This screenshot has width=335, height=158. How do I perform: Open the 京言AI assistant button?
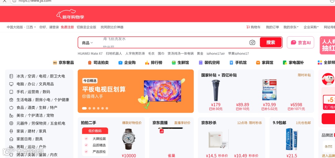click(x=300, y=43)
